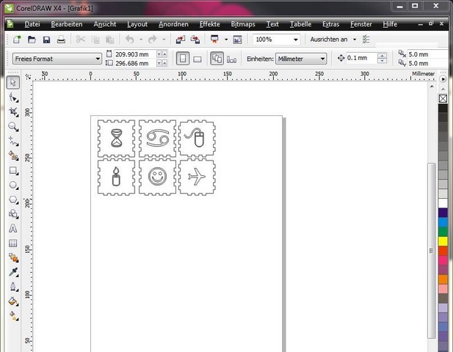453x352 pixels.
Task: Select the Freehand drawing tool
Action: 13,141
